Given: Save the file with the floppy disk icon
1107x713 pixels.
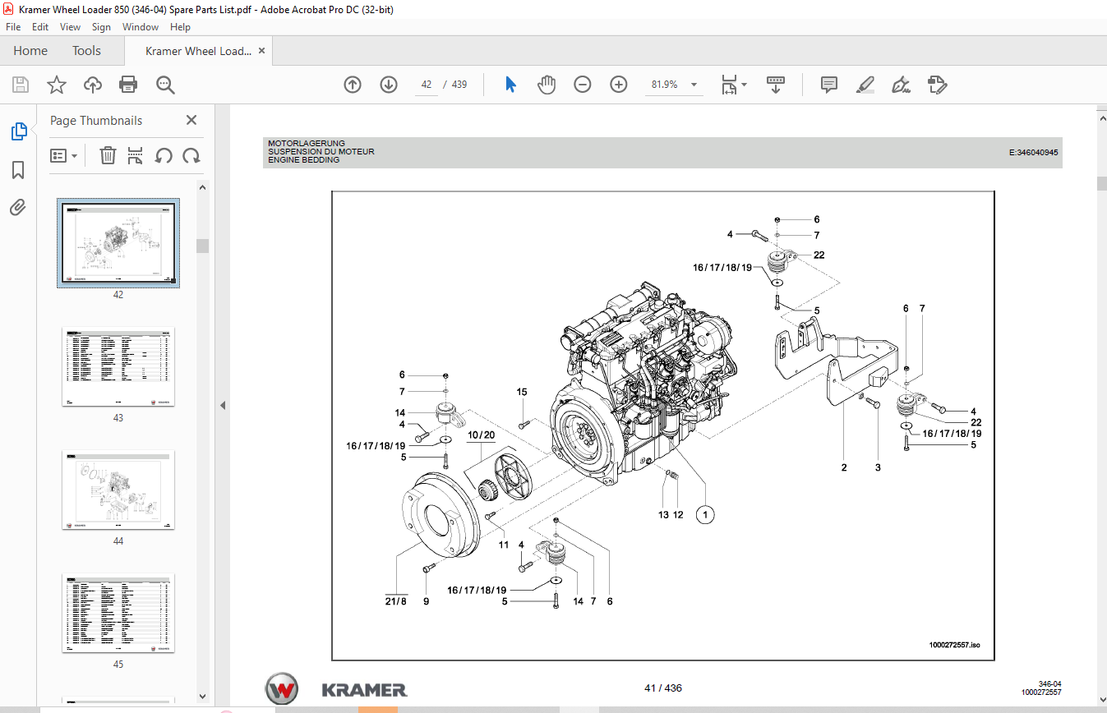Looking at the screenshot, I should click(21, 85).
